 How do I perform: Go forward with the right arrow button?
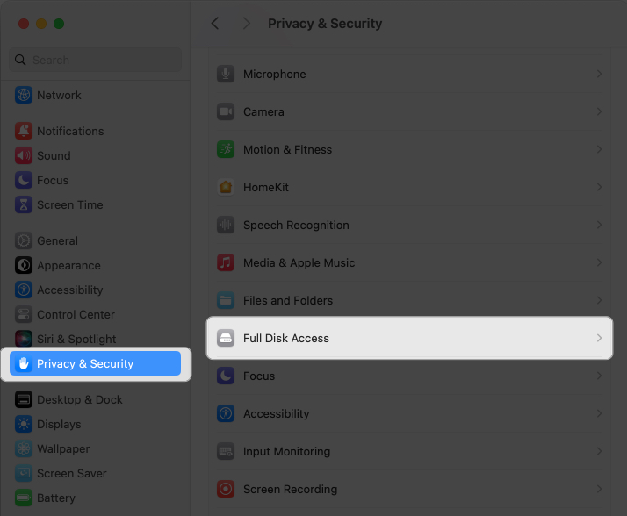(x=246, y=23)
